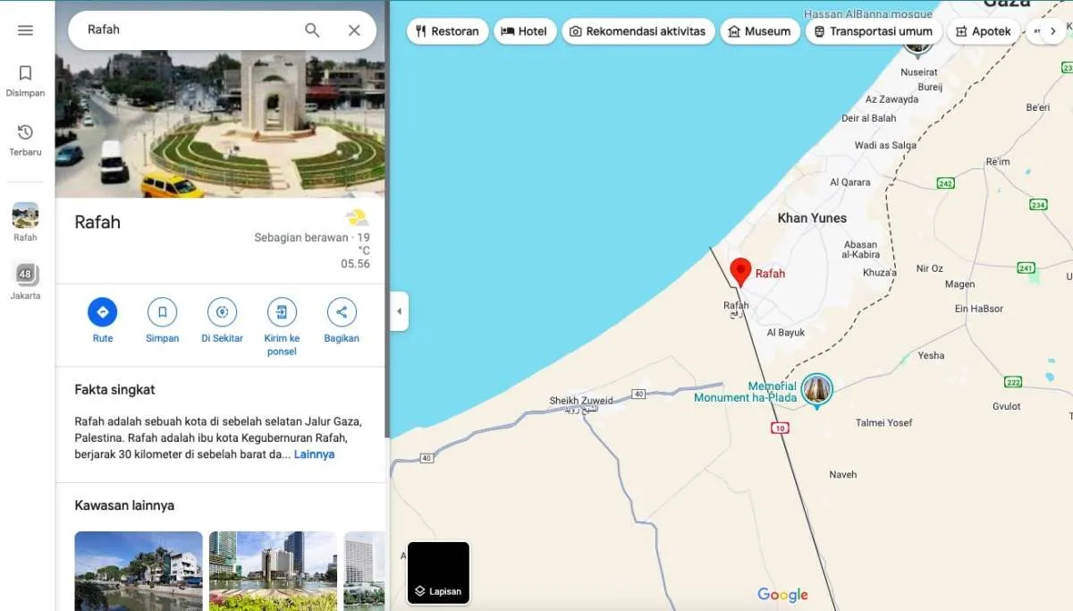Click the search magnifier icon
Screen dimensions: 1073x611
312,30
